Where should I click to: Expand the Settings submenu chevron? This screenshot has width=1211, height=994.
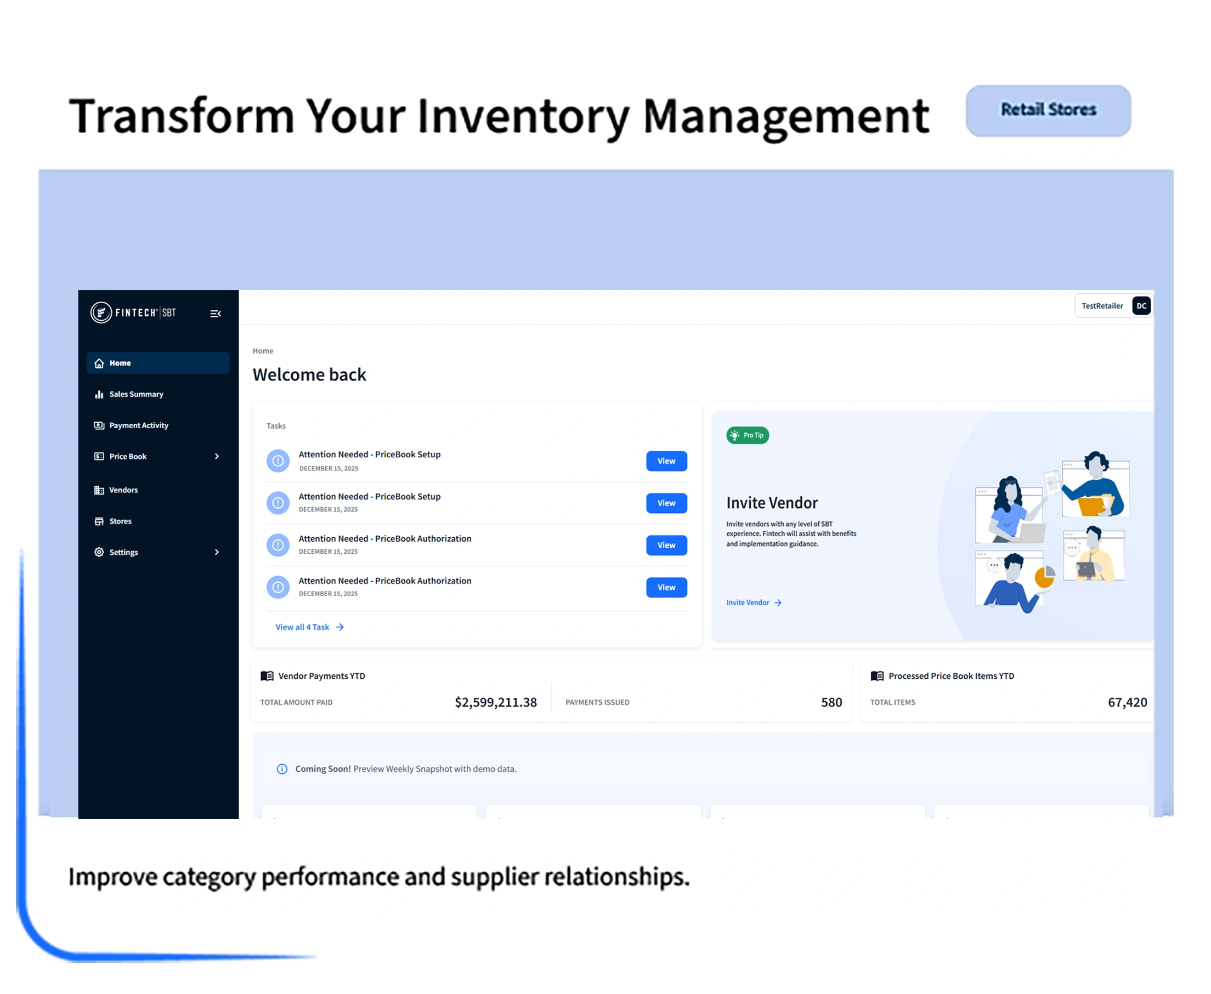coord(217,552)
